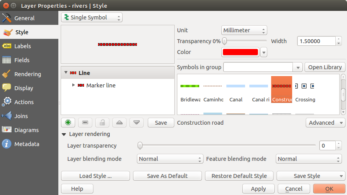Expand the Marker line tree item
347x195 pixels.
74,85
